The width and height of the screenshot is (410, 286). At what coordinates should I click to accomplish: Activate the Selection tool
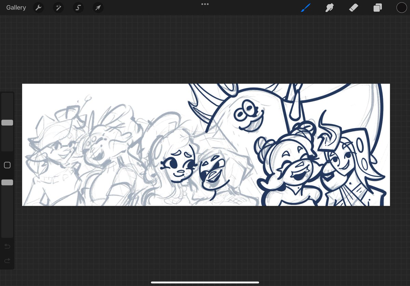78,8
